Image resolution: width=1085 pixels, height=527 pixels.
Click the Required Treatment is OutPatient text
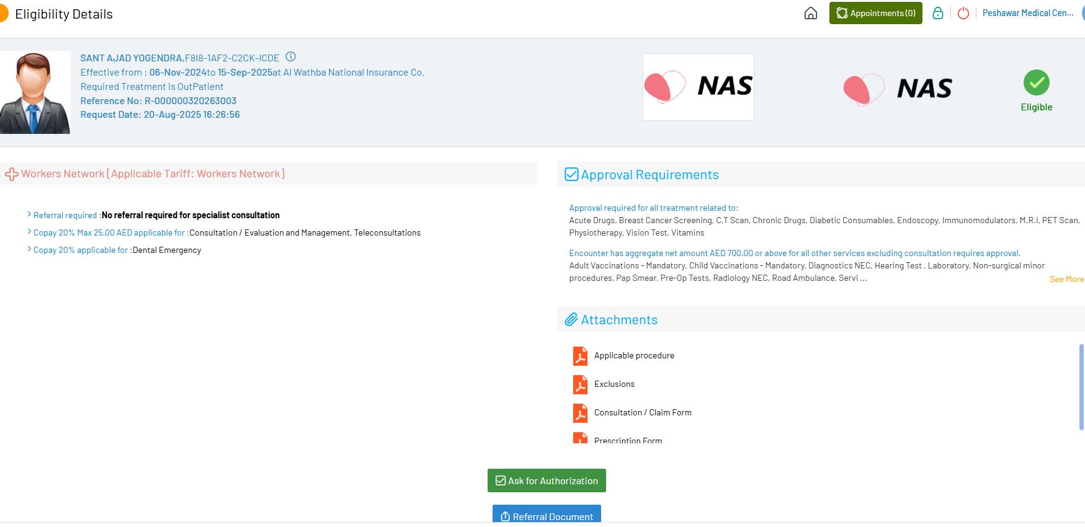tap(152, 87)
